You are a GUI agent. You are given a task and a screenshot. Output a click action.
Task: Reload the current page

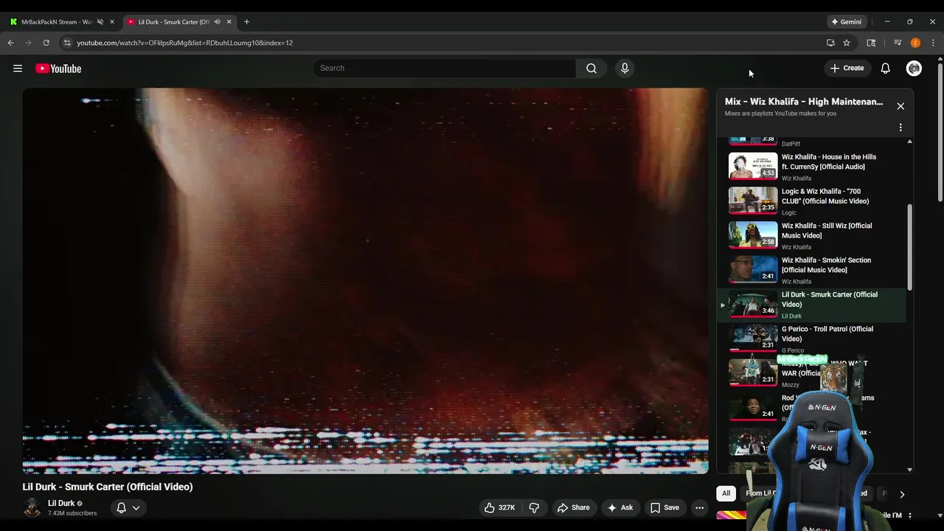click(x=46, y=43)
